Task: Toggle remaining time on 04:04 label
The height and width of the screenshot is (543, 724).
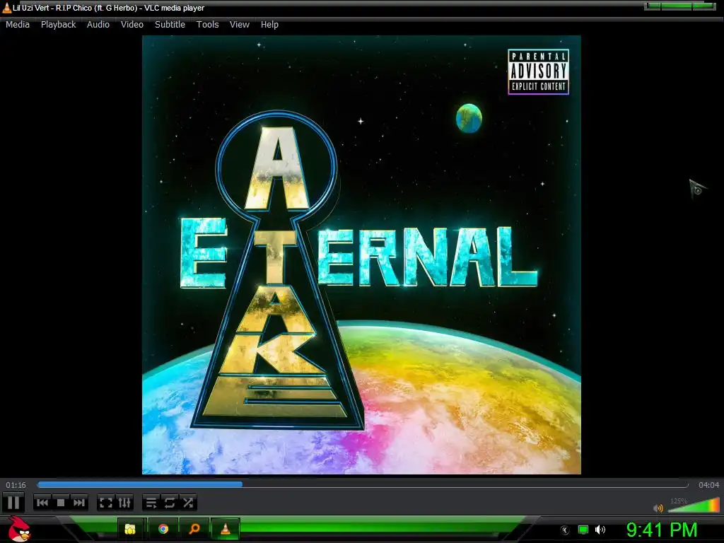Action: click(708, 485)
